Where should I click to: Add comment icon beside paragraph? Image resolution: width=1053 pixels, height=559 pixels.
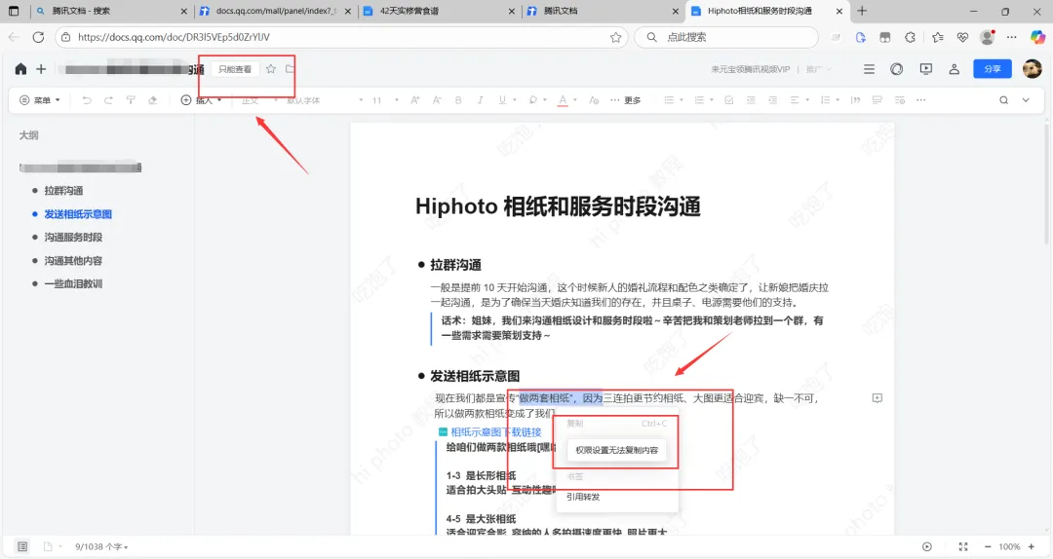877,398
